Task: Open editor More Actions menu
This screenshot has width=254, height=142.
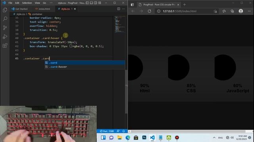Action: pos(123,9)
